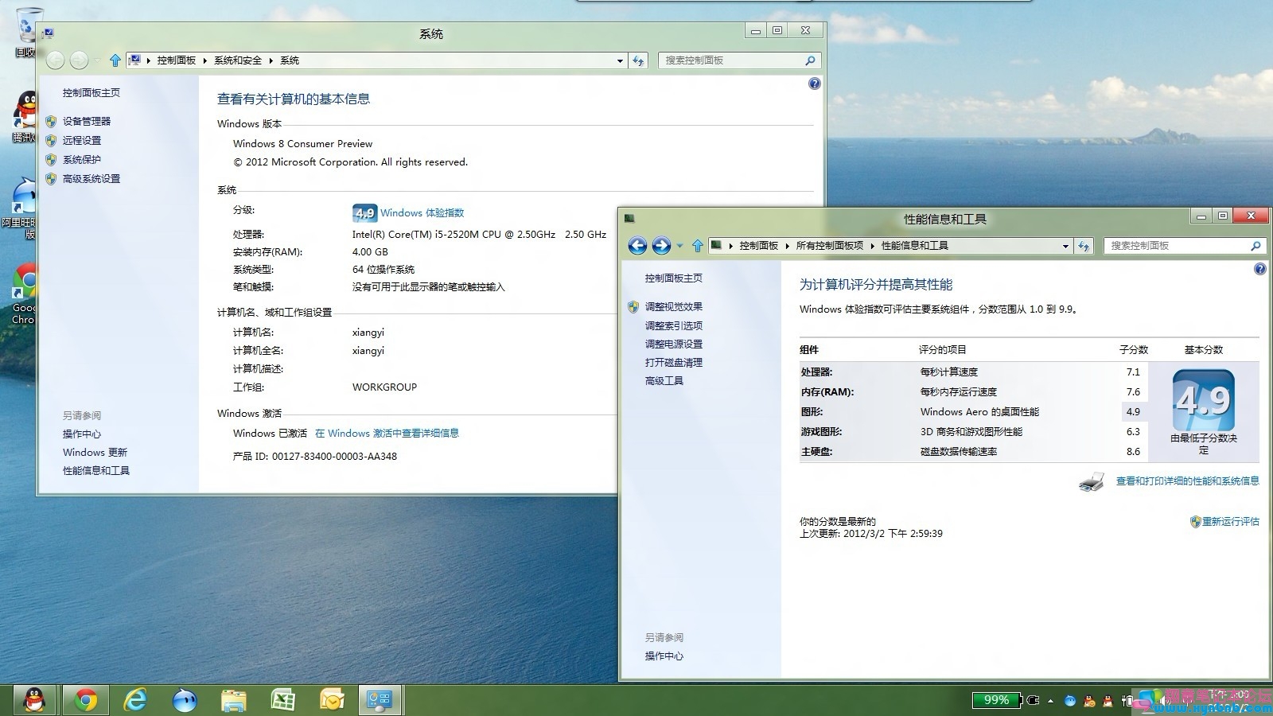Click the blue AliWangWang tray icon
This screenshot has height=716, width=1273.
(1069, 701)
